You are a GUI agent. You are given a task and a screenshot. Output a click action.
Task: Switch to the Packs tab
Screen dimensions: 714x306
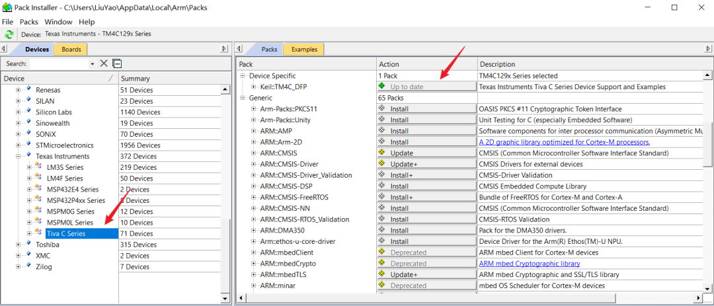click(269, 49)
